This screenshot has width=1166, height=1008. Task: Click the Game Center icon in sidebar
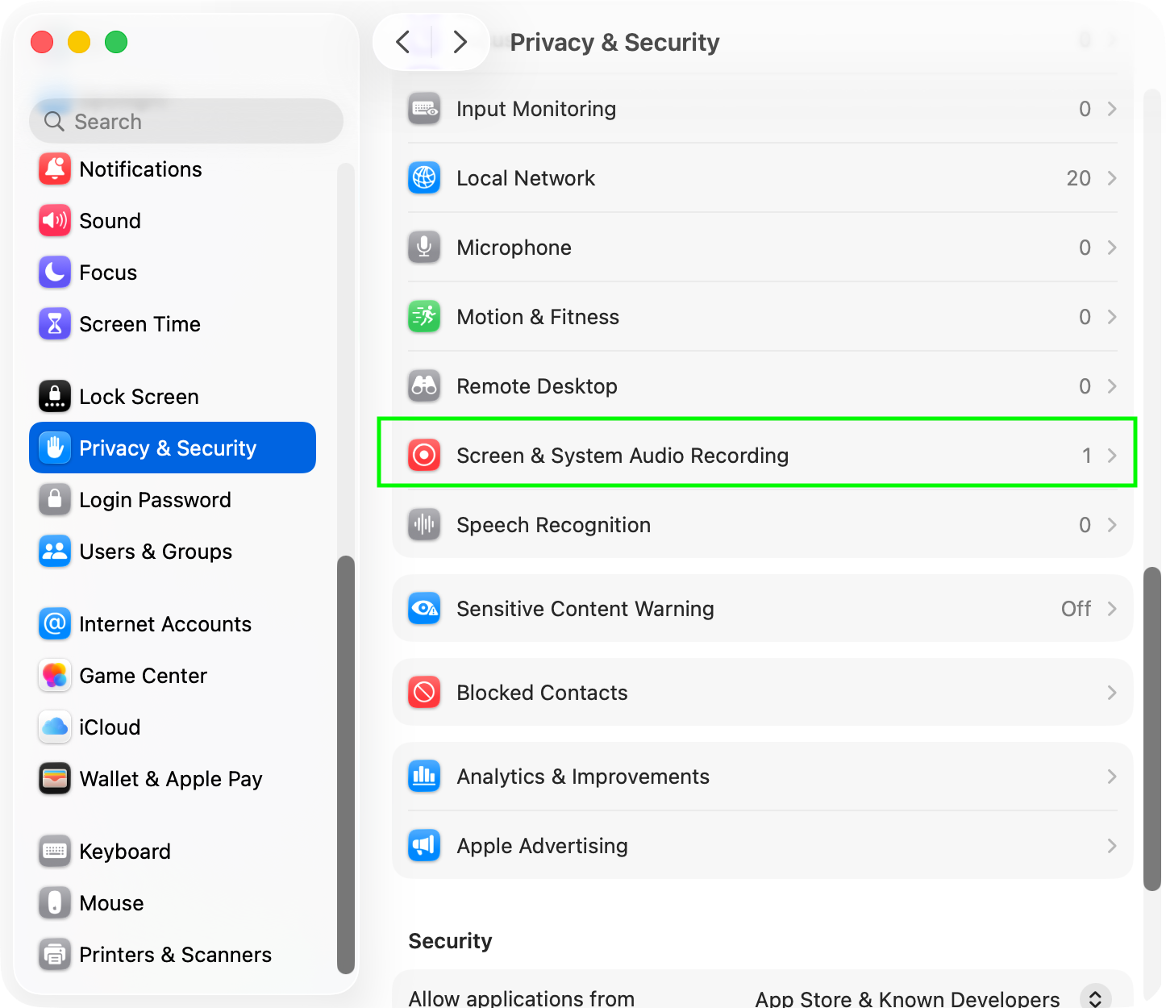55,676
